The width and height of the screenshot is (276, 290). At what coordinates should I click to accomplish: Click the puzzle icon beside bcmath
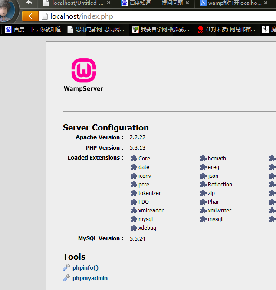[203, 158]
